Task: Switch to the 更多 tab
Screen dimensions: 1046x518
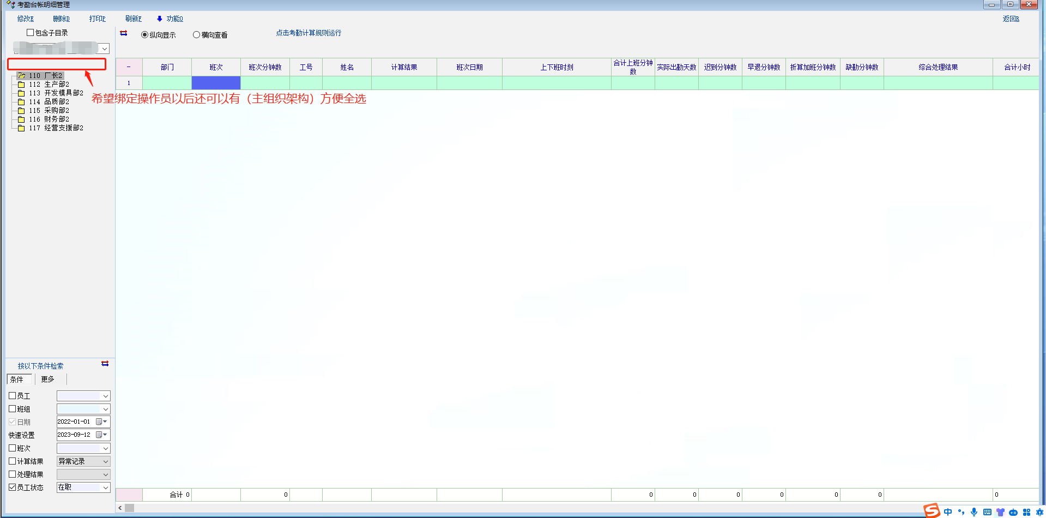Action: (48, 379)
